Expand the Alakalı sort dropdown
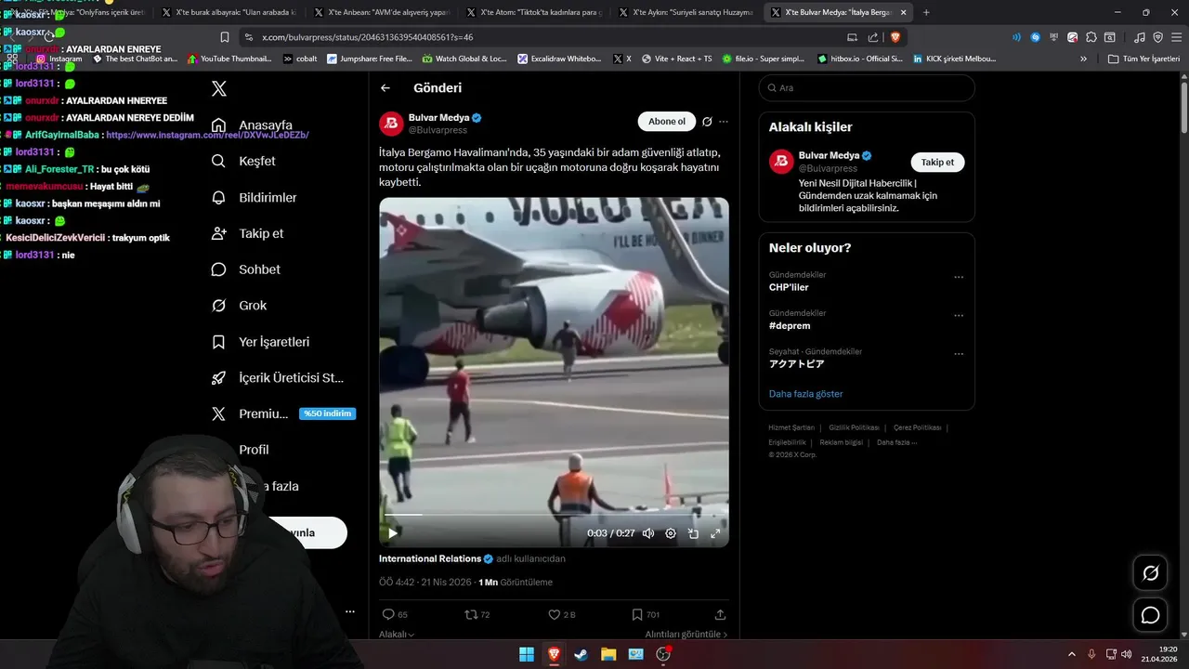Image resolution: width=1189 pixels, height=669 pixels. point(397,635)
